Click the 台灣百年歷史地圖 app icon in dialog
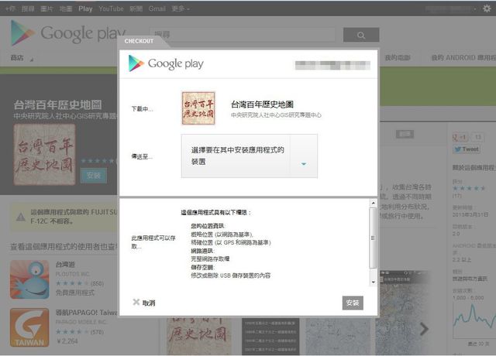Screen dimensions: 496x356 (198, 108)
